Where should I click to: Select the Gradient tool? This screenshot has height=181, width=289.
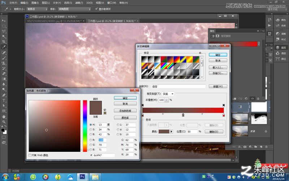click(x=4, y=79)
